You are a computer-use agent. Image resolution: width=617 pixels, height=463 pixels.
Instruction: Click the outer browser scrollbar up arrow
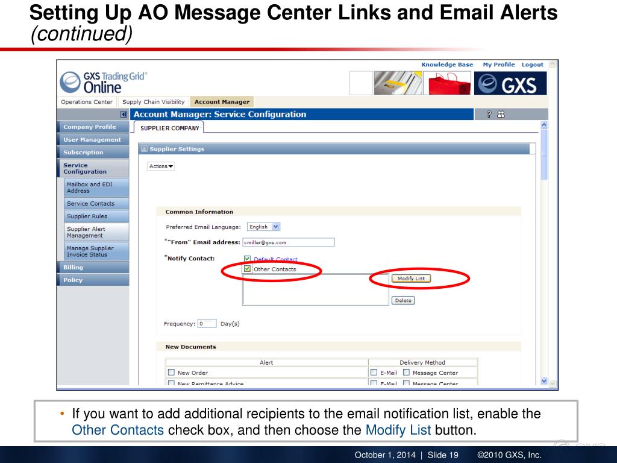[x=553, y=64]
